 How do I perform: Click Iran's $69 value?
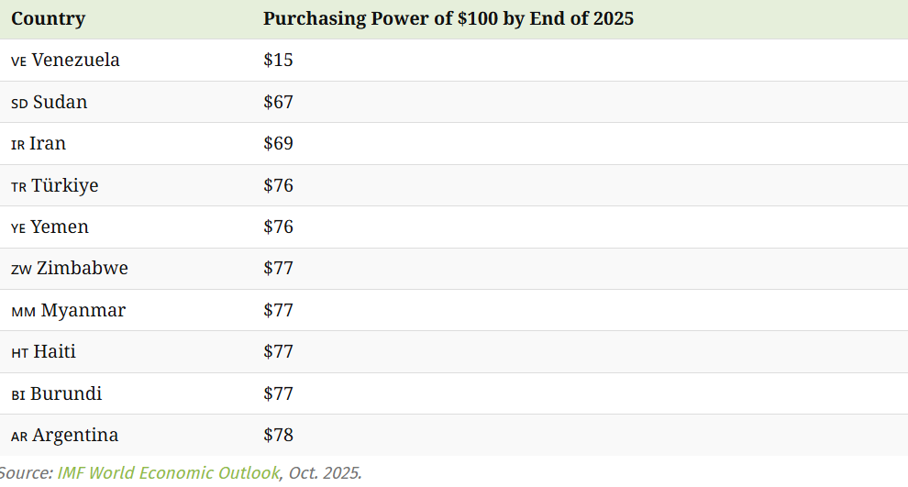click(278, 144)
